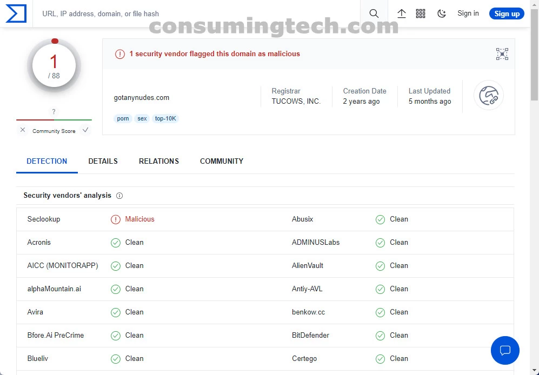This screenshot has width=539, height=375.
Task: Click the Last Updated 5 months ago value
Action: coord(430,102)
